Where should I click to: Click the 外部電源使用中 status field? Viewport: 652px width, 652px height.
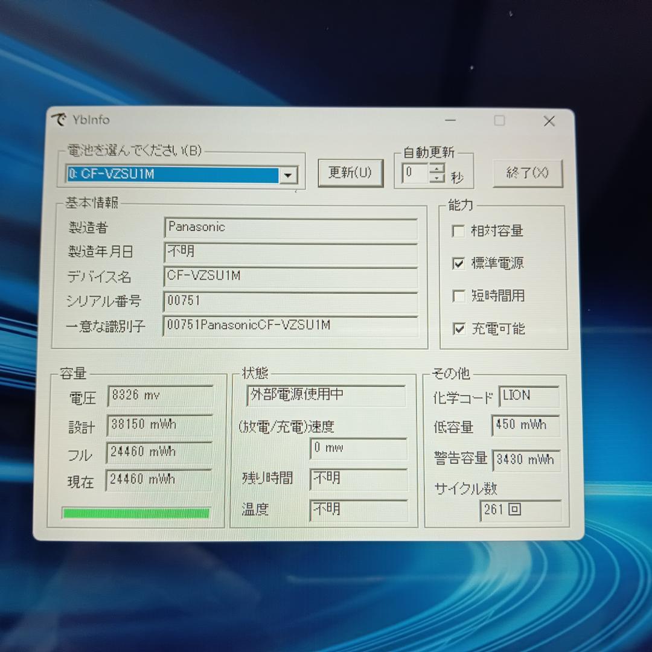(x=326, y=395)
